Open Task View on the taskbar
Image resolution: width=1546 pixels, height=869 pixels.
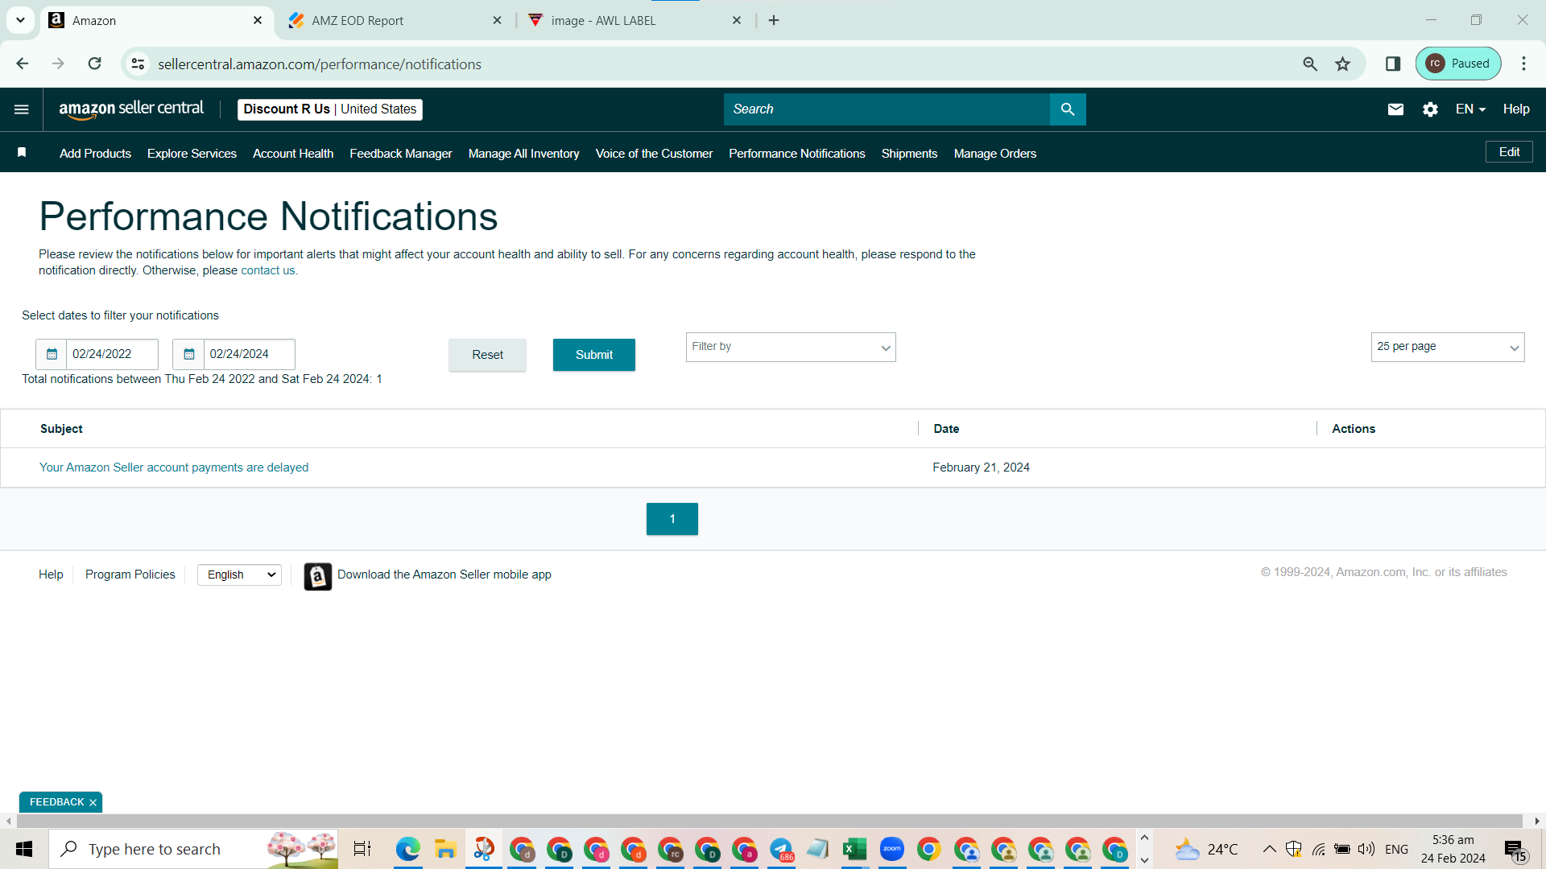coord(362,849)
